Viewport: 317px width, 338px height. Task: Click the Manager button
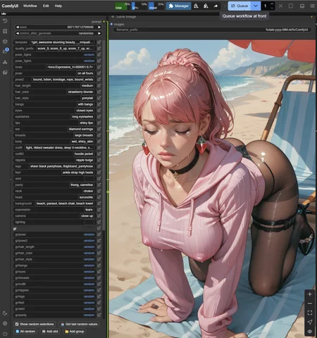tap(178, 6)
